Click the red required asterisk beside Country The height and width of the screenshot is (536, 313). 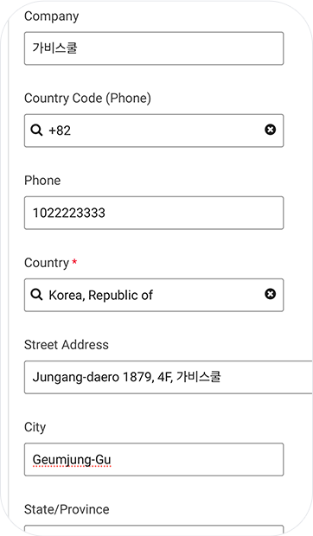click(x=74, y=261)
